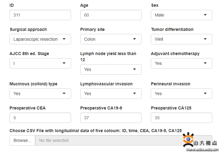Click the Sex dropdown arrow icon

click(205, 15)
